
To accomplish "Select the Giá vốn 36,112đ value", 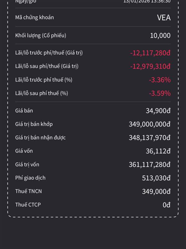I will click(x=158, y=151).
